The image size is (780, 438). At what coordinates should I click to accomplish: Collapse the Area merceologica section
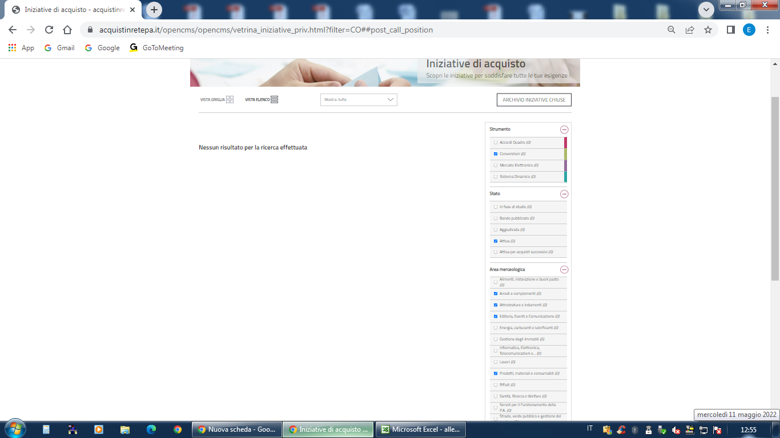click(564, 270)
